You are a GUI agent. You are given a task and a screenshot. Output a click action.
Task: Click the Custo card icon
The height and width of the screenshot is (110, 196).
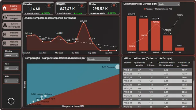[x=114, y=5]
